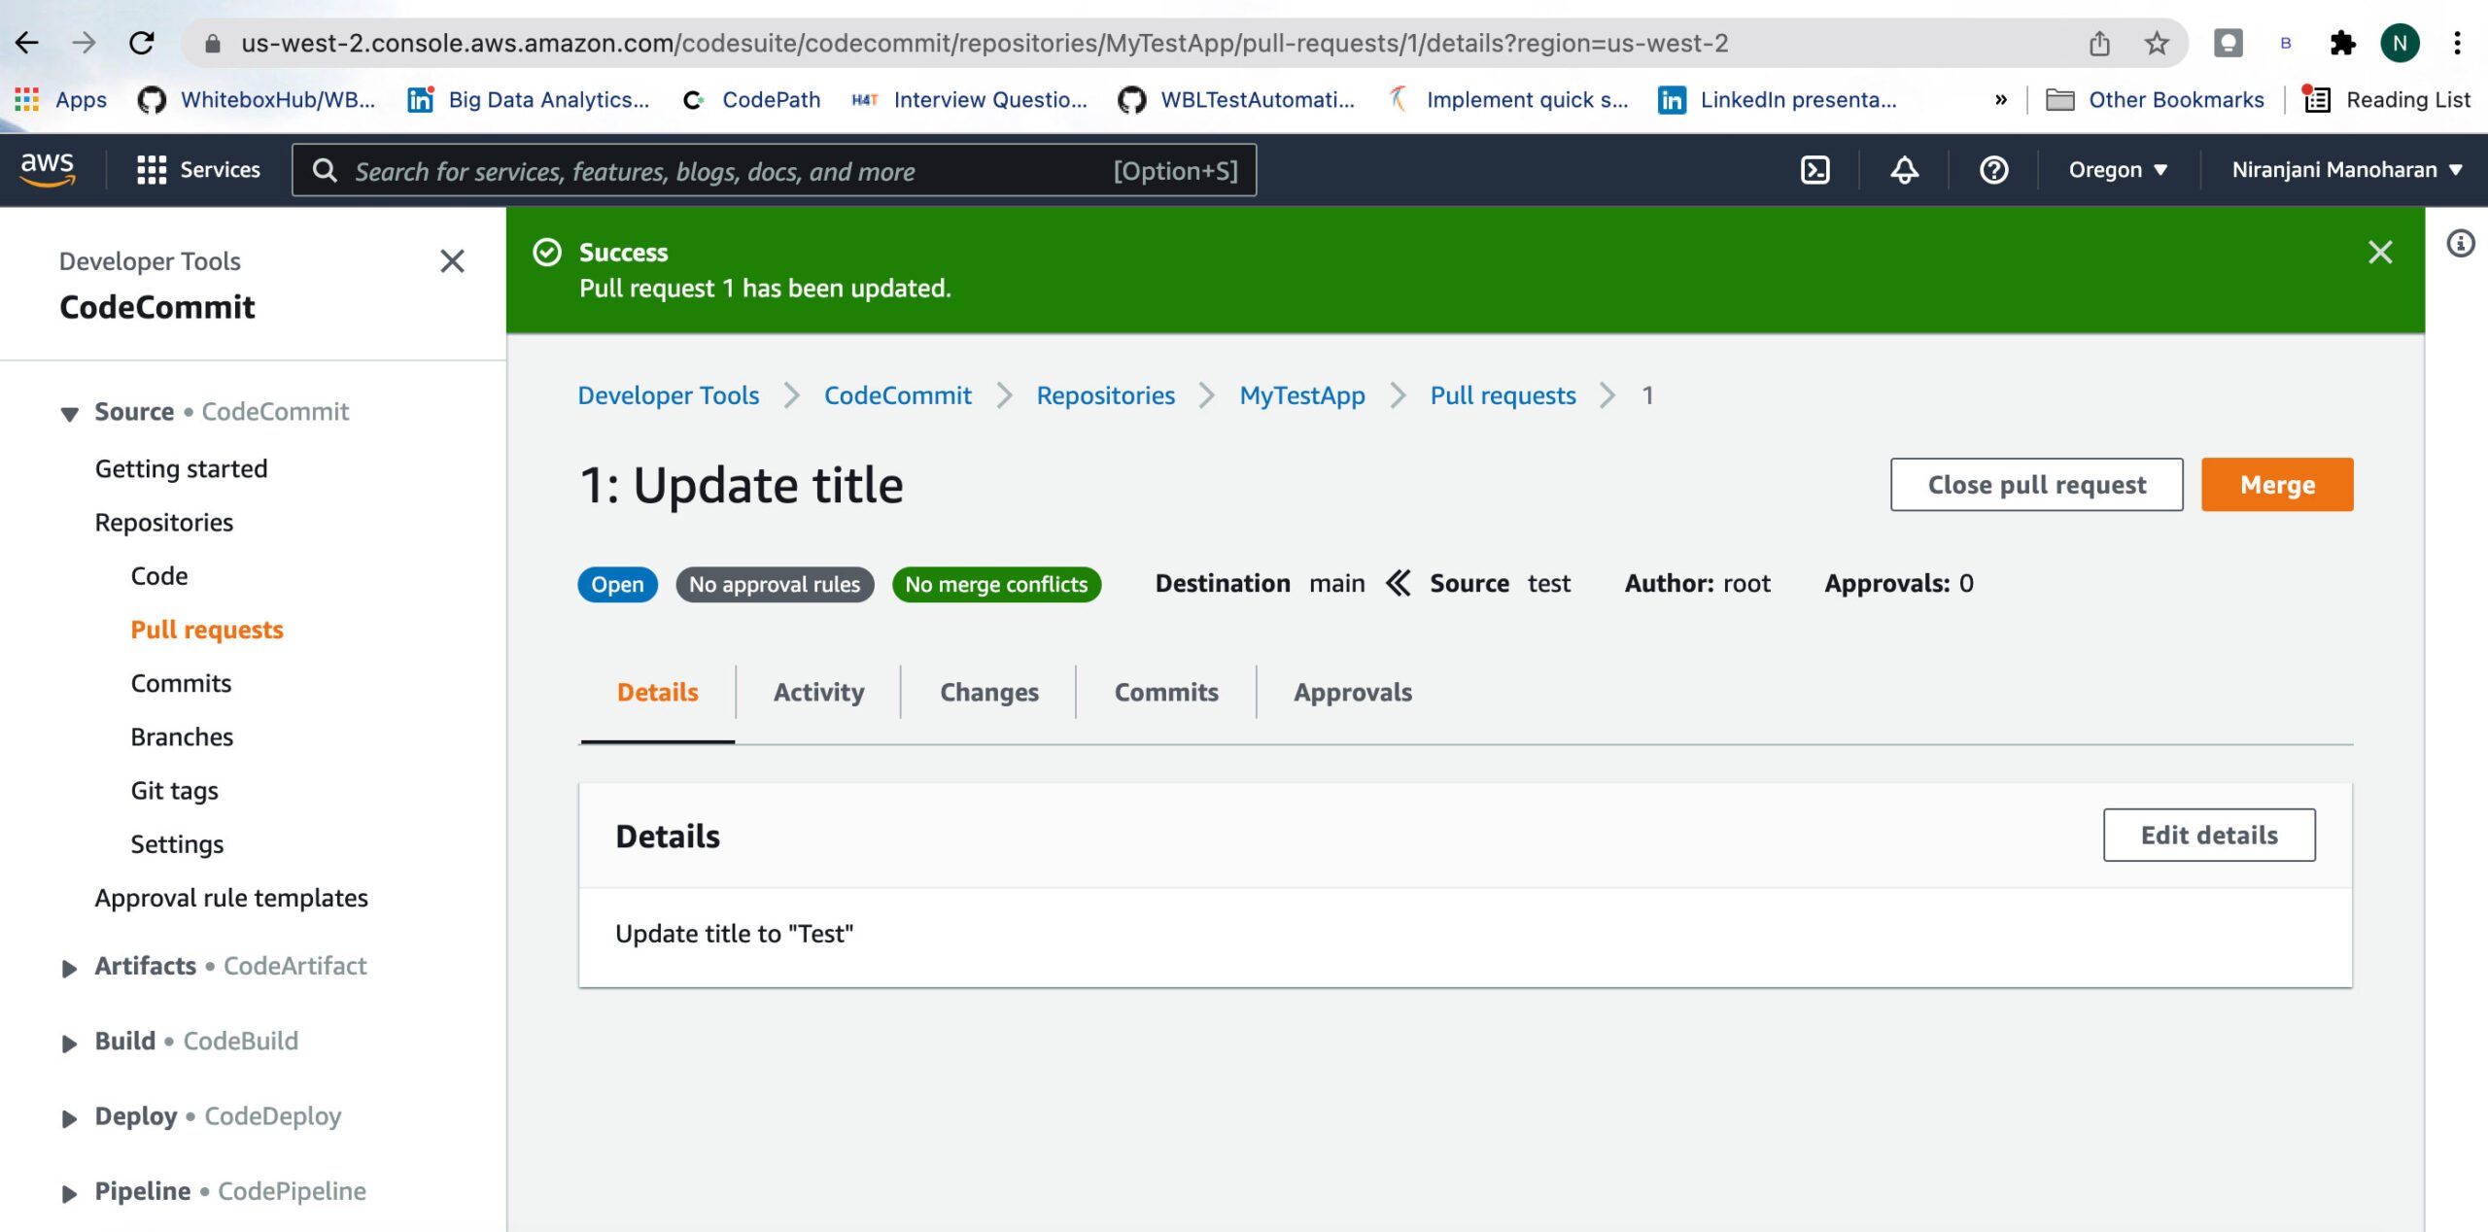Open WhiteboxHub GitHub bookmark
2488x1232 pixels.
(257, 99)
